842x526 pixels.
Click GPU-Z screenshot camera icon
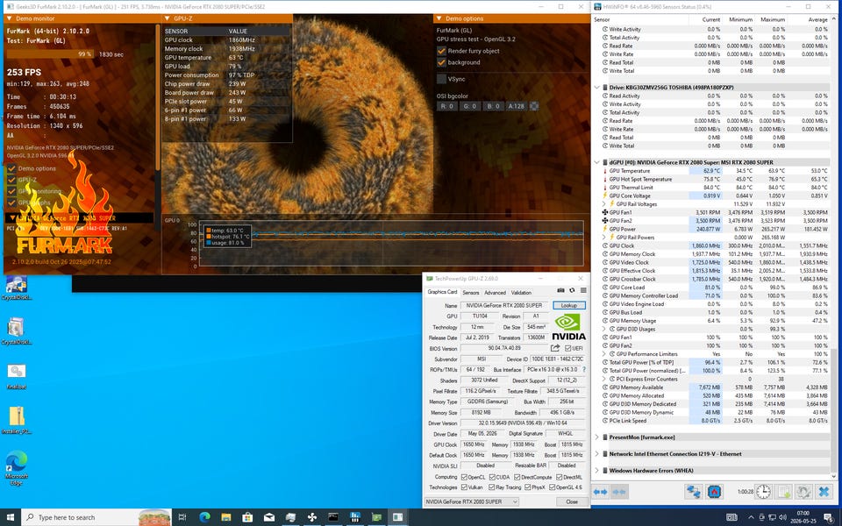pyautogui.click(x=560, y=290)
